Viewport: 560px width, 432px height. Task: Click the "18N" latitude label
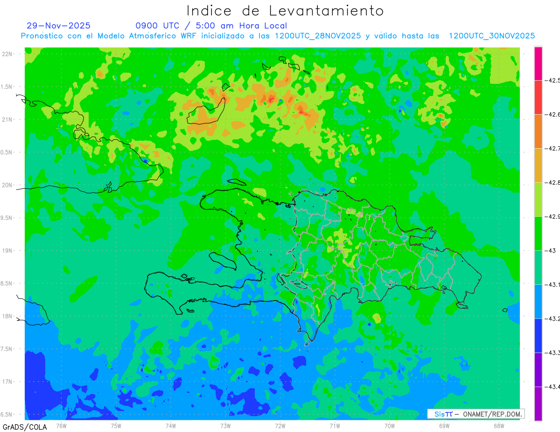(8, 316)
